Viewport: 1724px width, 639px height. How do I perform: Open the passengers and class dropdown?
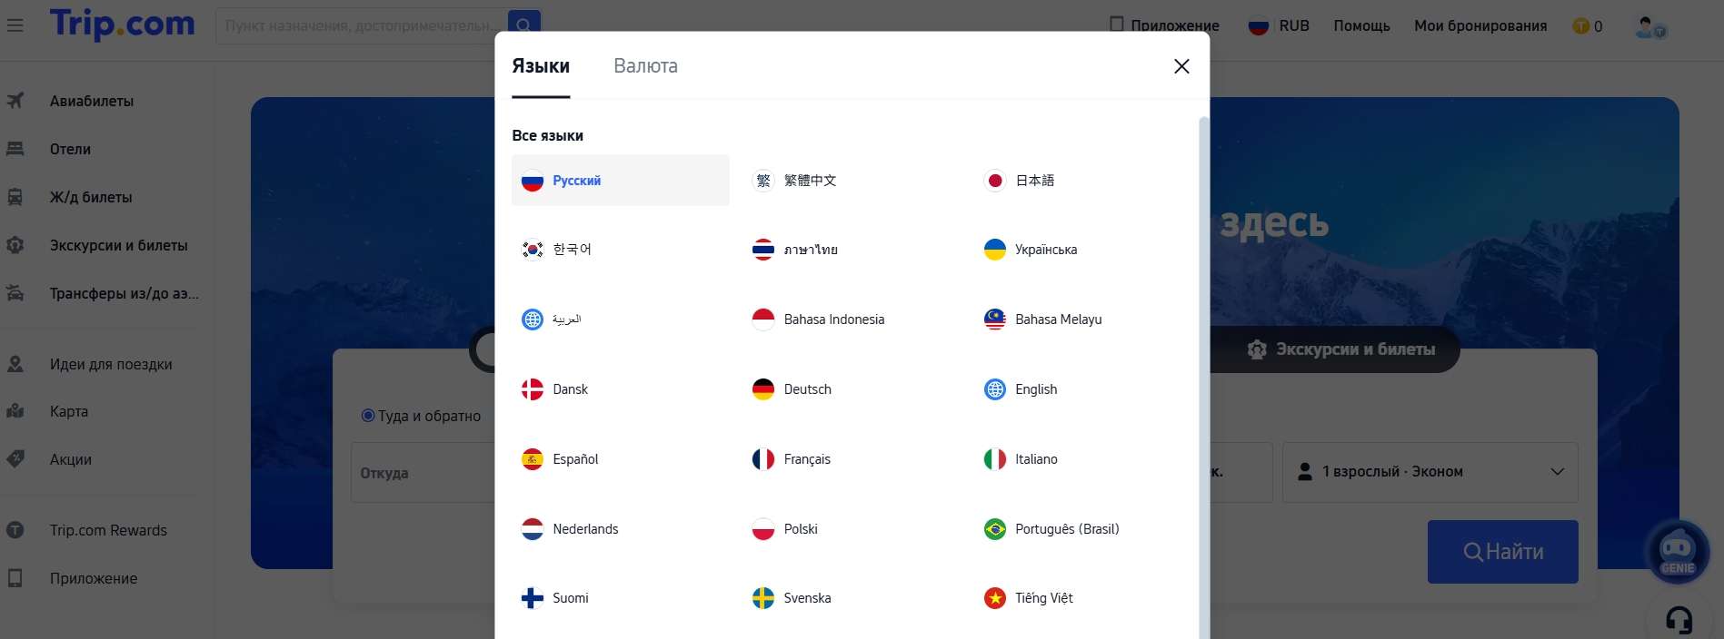1430,472
